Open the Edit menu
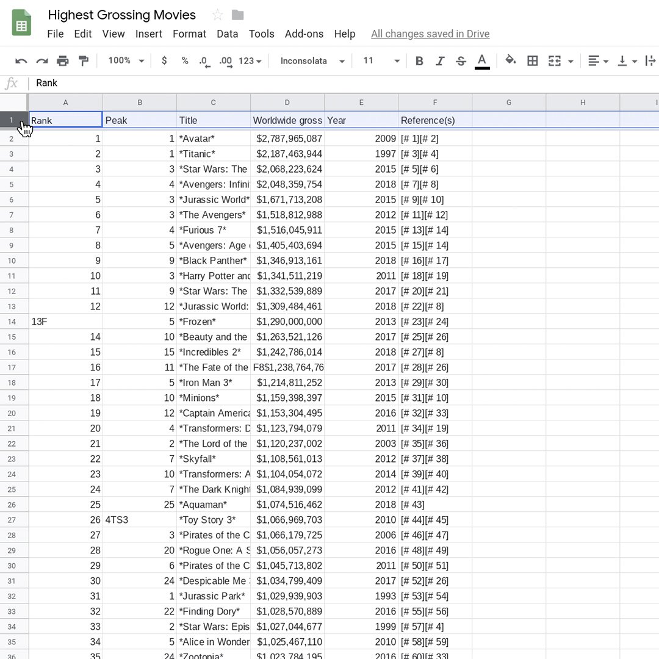 tap(83, 34)
